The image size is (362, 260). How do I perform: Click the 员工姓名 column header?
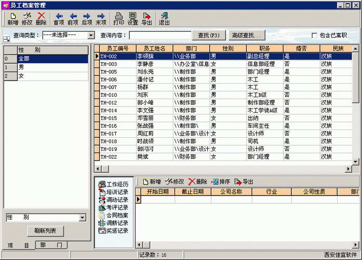point(155,48)
